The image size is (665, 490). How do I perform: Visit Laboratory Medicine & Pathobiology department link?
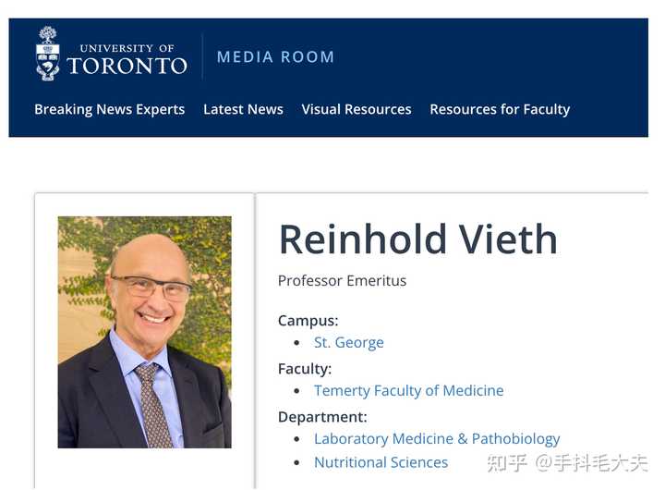437,438
